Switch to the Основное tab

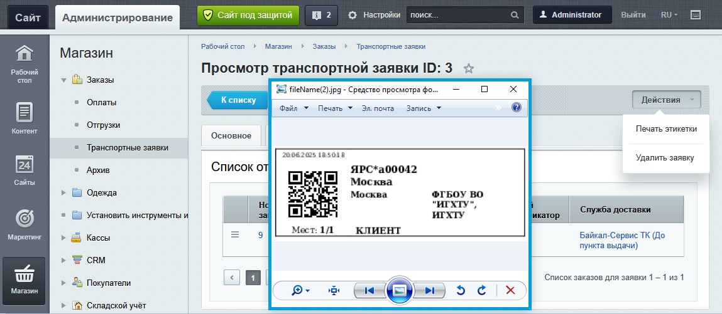coord(231,135)
